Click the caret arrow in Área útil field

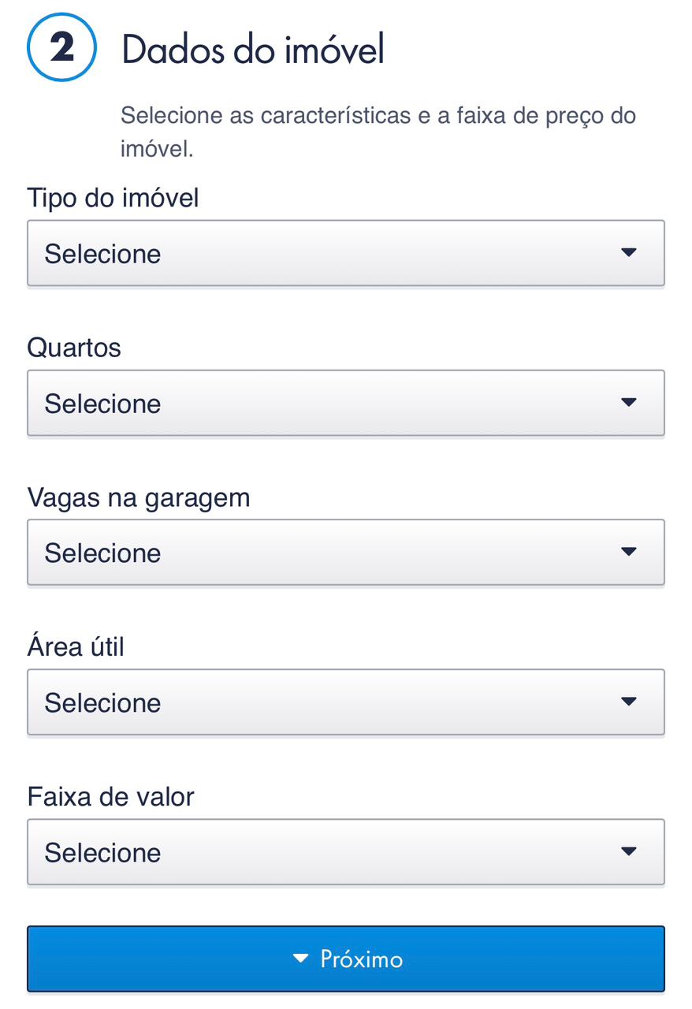628,702
